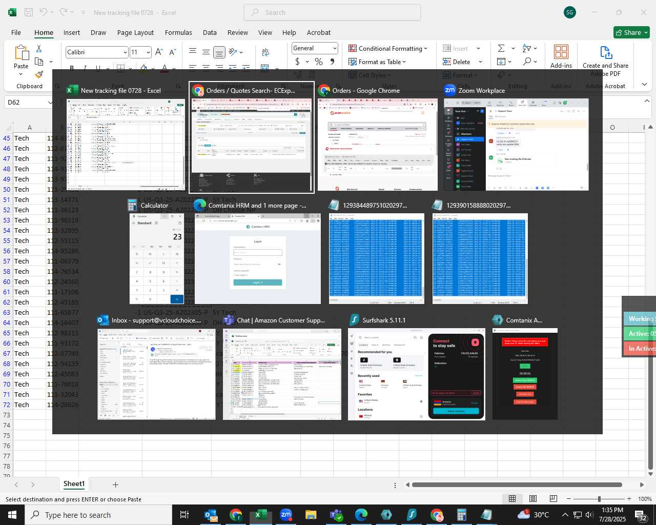Click the Find & Select magnifier icon
The width and height of the screenshot is (656, 525).
tap(527, 62)
